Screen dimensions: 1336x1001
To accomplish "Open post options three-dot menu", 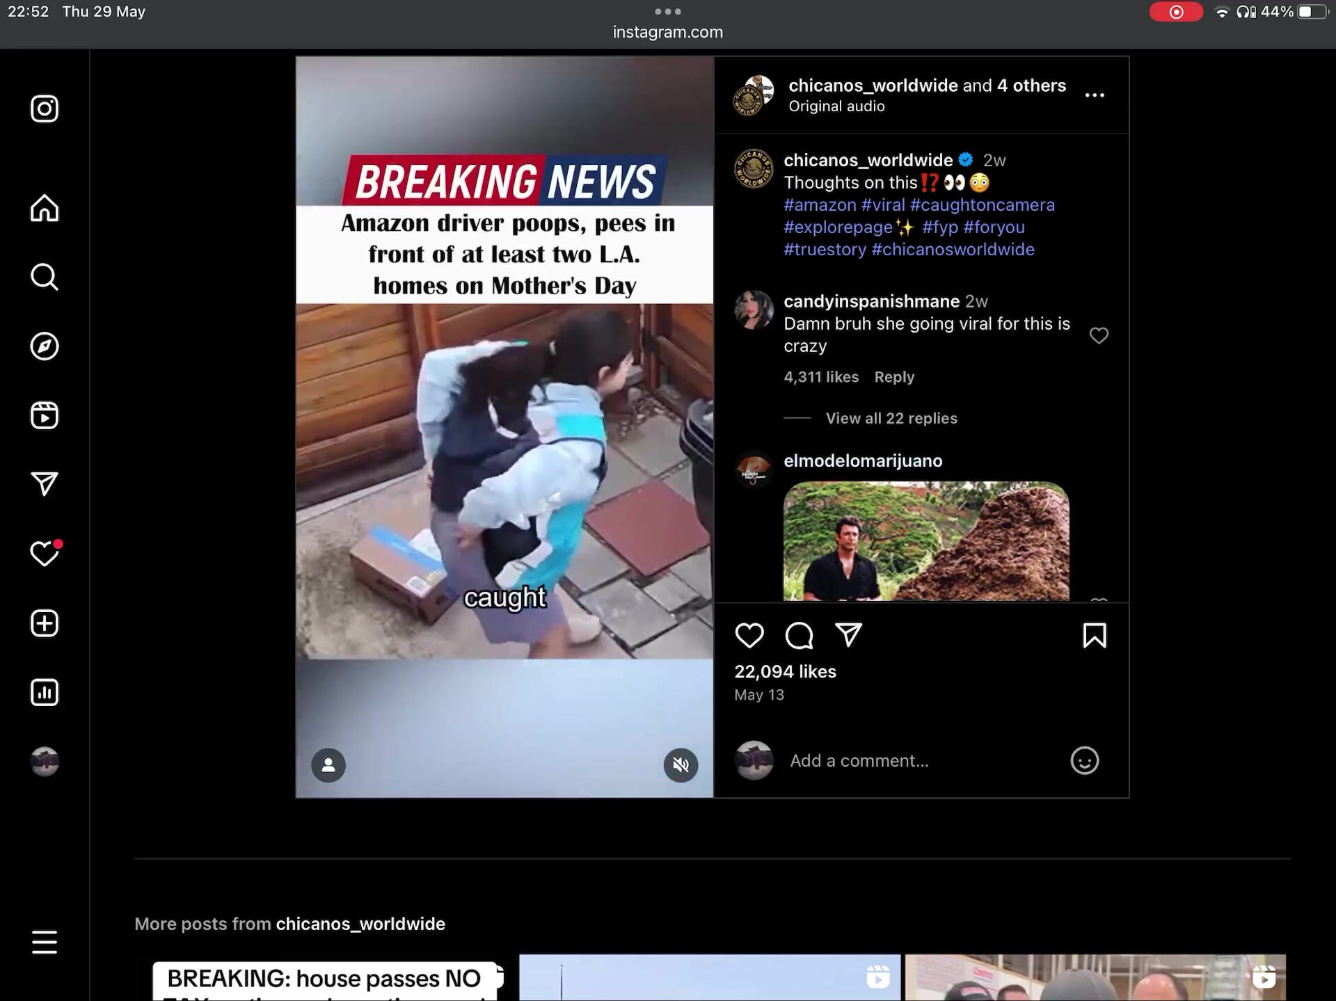I will click(x=1095, y=95).
